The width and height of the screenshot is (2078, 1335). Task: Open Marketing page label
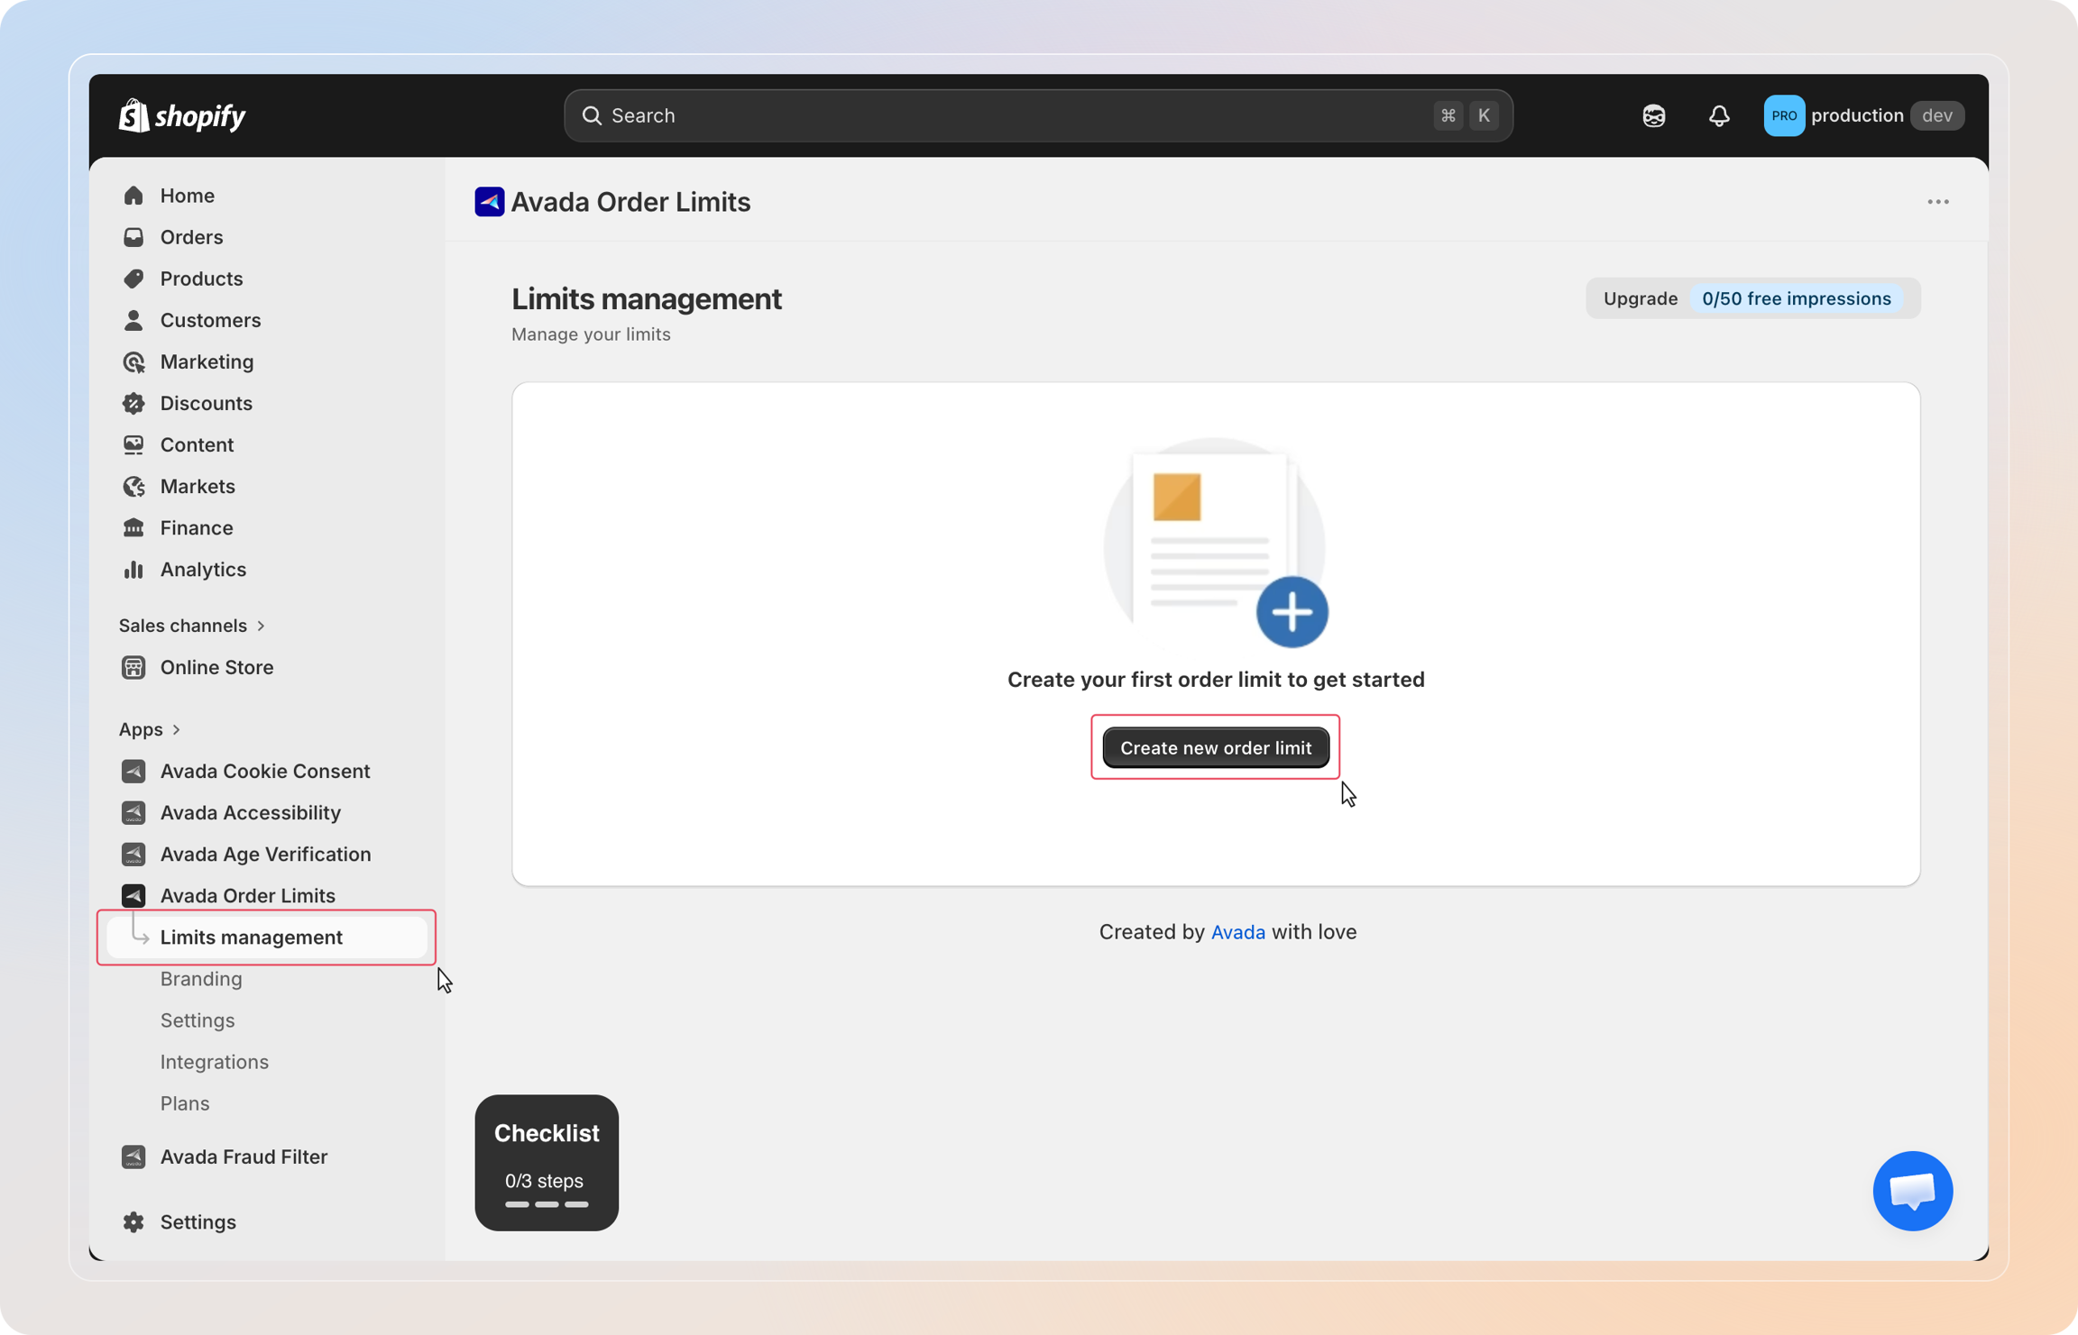(x=207, y=361)
